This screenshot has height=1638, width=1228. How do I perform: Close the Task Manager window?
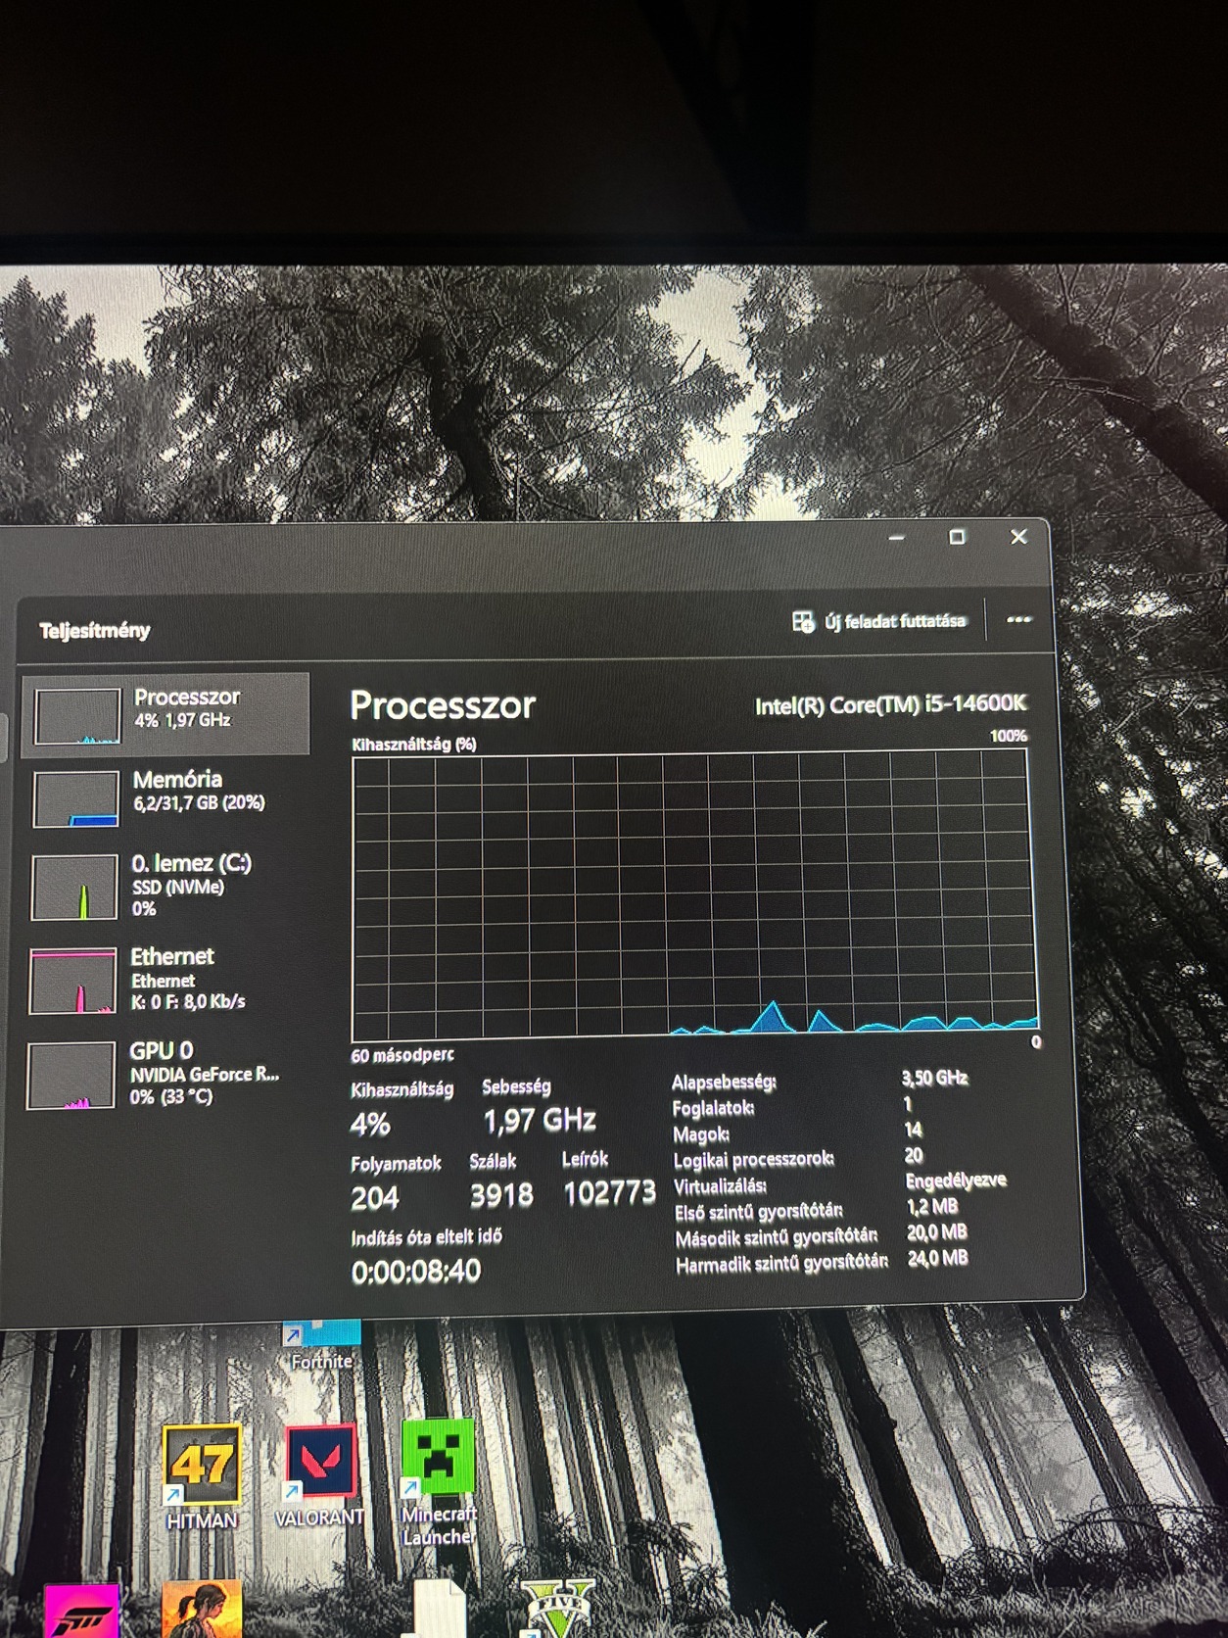(x=1018, y=537)
